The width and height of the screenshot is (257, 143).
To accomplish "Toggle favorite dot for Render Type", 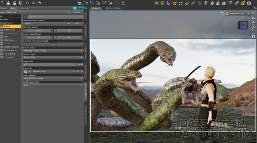I will [x=83, y=48].
